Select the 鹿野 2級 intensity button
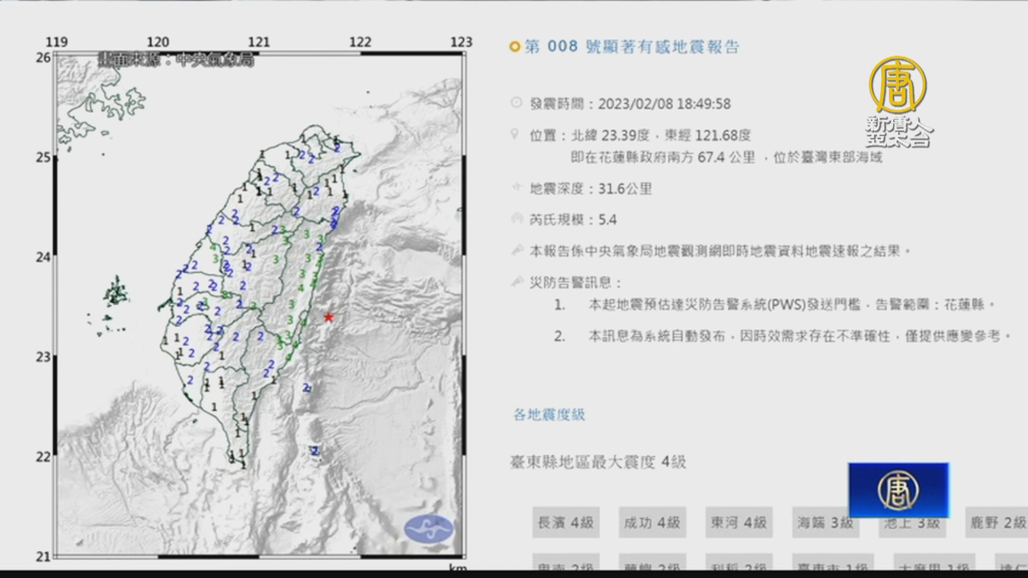The width and height of the screenshot is (1028, 578). 997,522
